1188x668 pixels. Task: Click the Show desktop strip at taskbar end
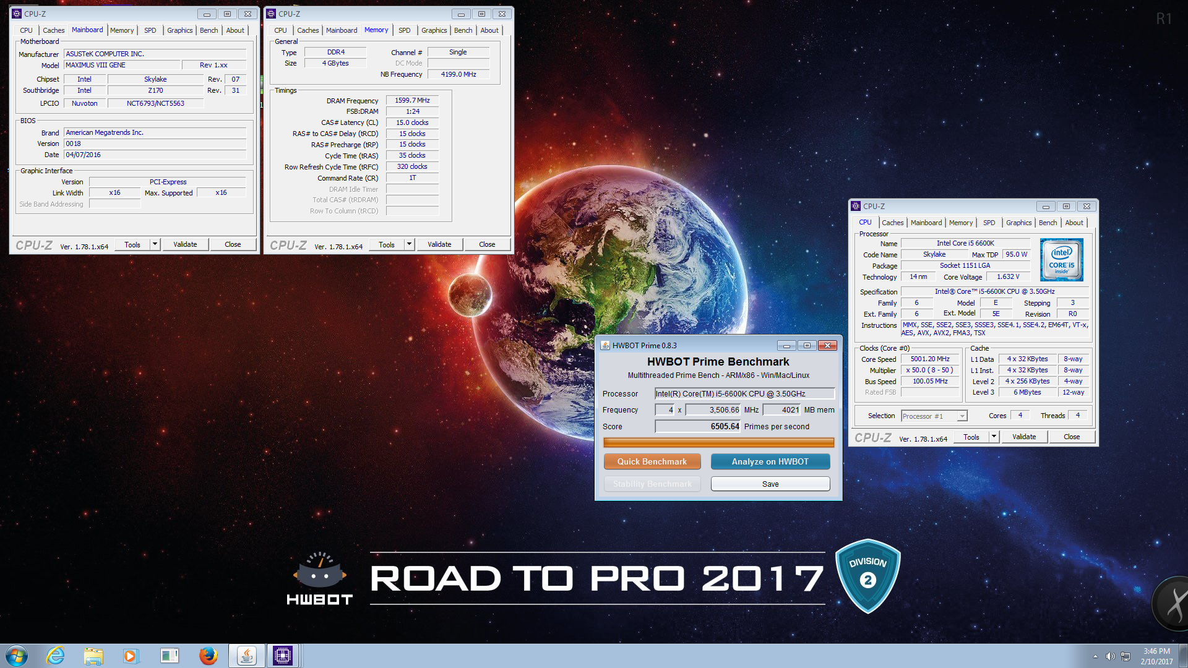click(1183, 656)
